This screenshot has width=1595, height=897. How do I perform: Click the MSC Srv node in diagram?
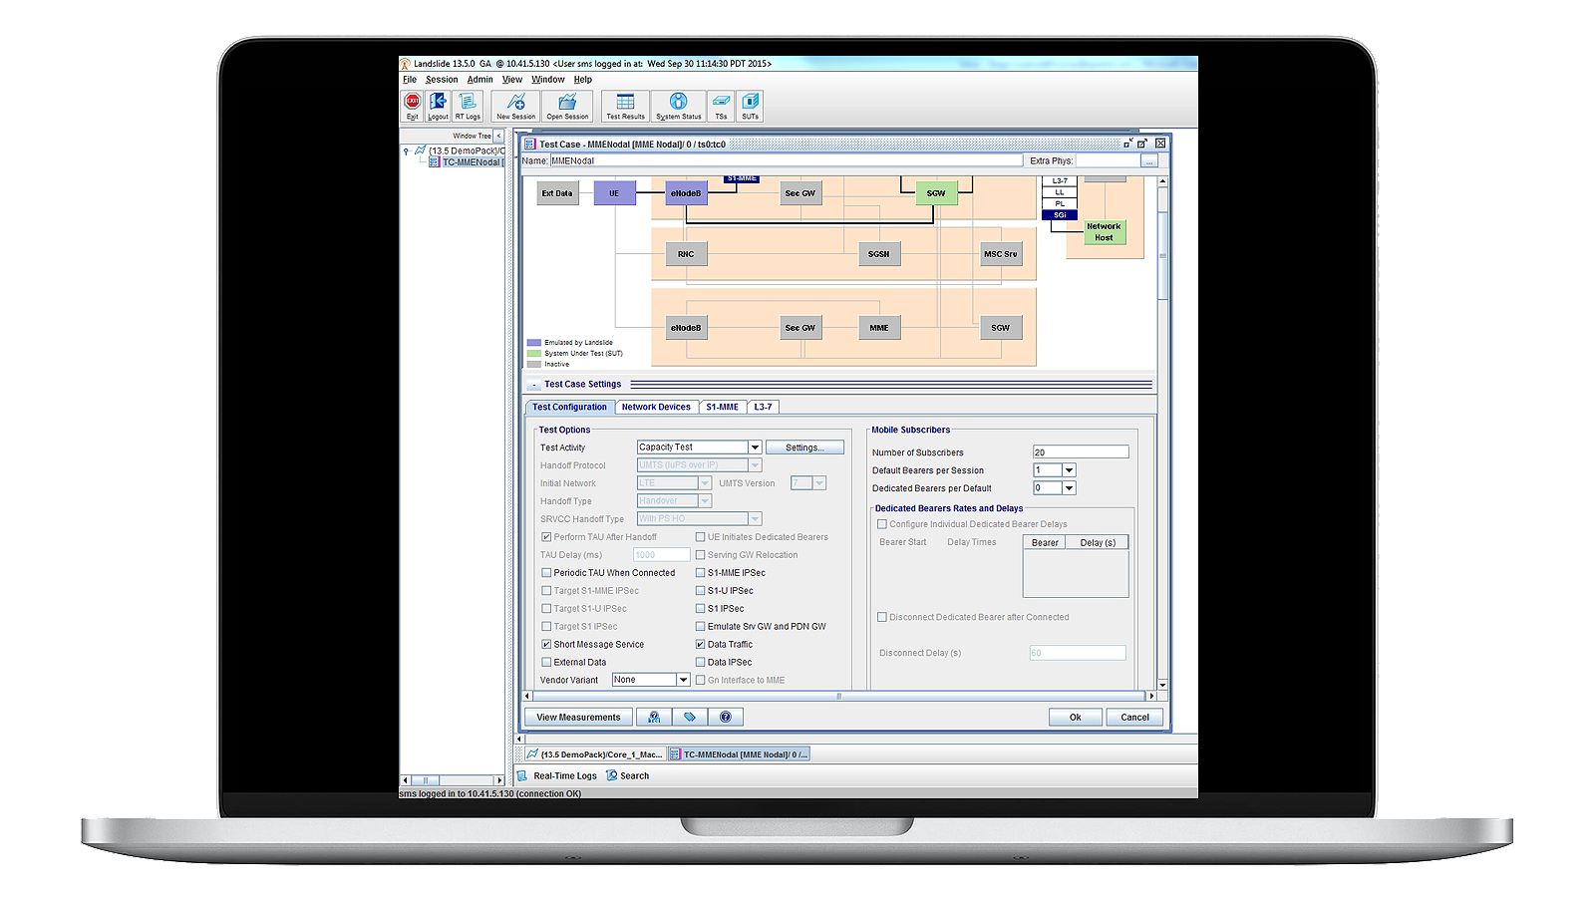pyautogui.click(x=1001, y=254)
